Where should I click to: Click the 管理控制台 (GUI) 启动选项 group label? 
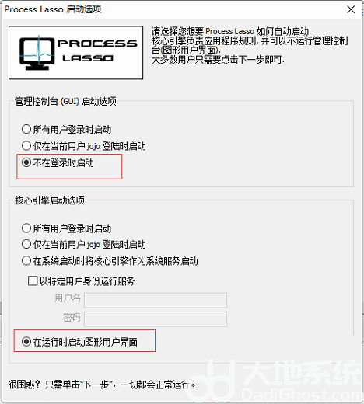click(65, 101)
